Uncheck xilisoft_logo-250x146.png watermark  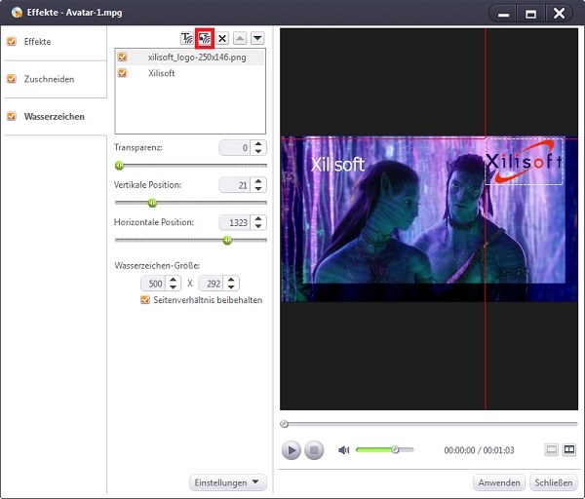[x=123, y=57]
